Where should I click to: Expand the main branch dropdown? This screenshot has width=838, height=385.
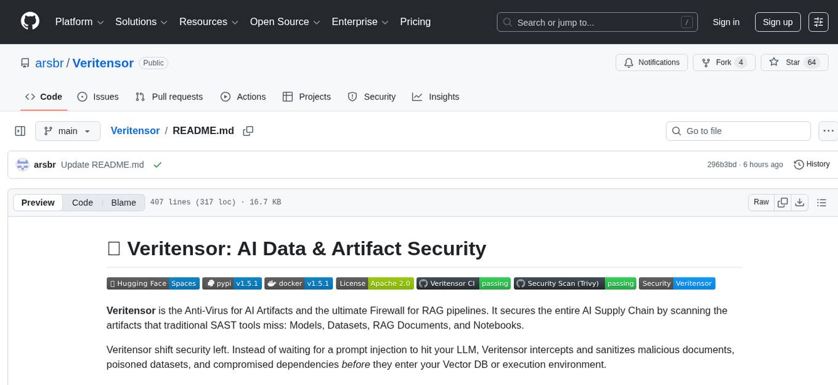[67, 131]
